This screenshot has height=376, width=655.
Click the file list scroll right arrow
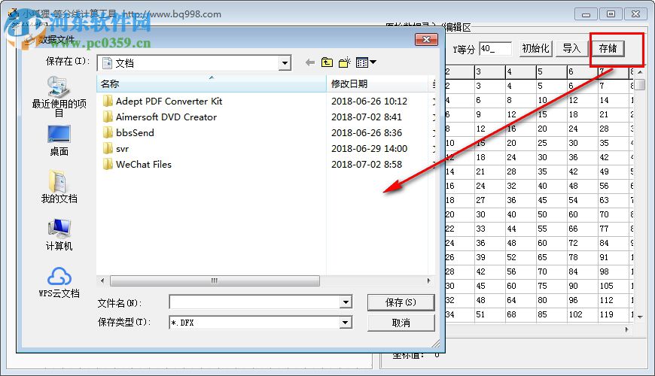(429, 280)
